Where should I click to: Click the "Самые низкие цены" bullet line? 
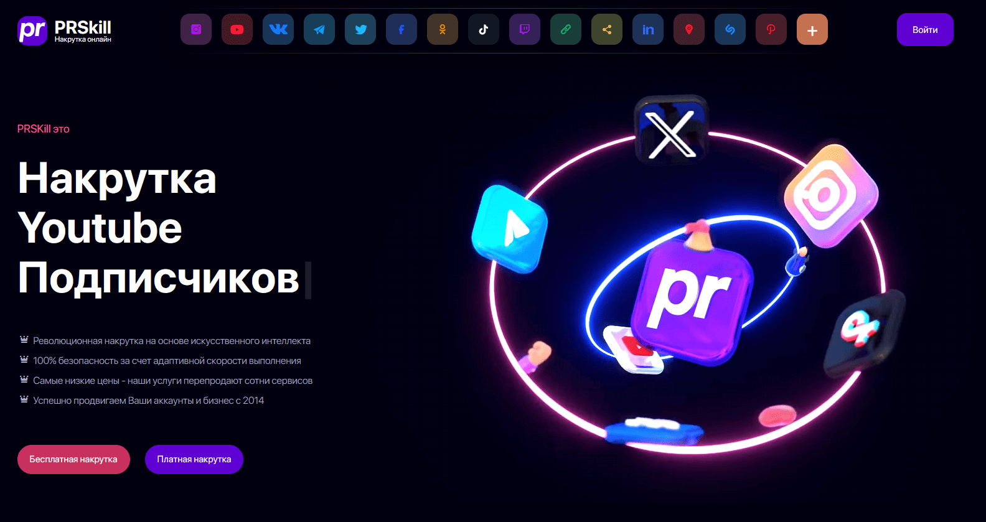tap(172, 381)
